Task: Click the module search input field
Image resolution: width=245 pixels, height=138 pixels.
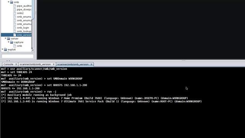Action: pos(18,56)
